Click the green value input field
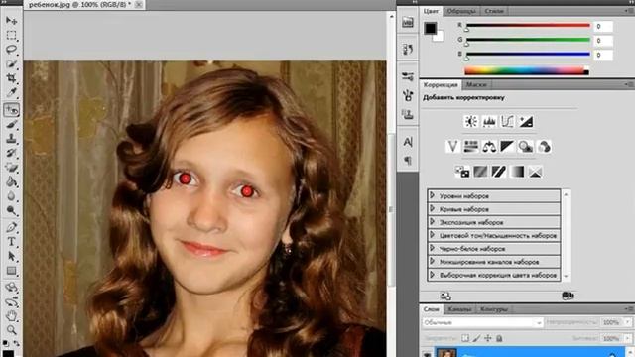This screenshot has width=635, height=357. 603,41
